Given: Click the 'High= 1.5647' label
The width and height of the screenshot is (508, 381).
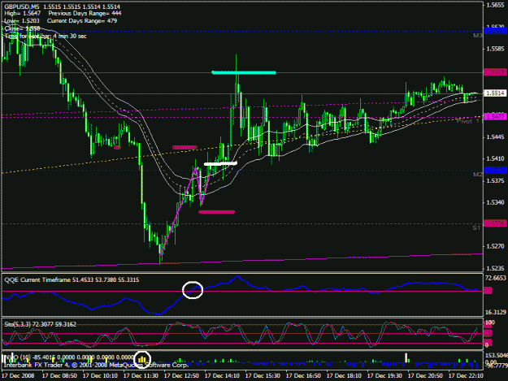Looking at the screenshot, I should [x=23, y=14].
